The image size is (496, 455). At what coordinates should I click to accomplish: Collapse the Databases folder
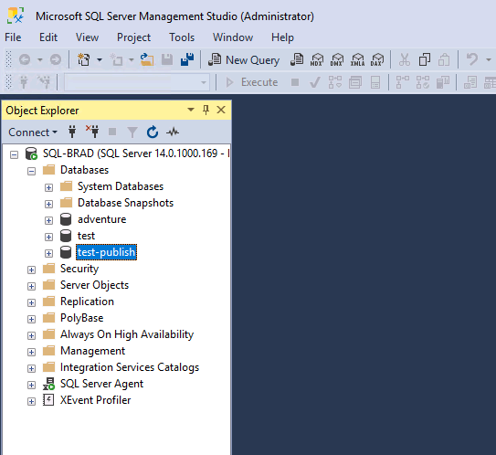pos(31,171)
